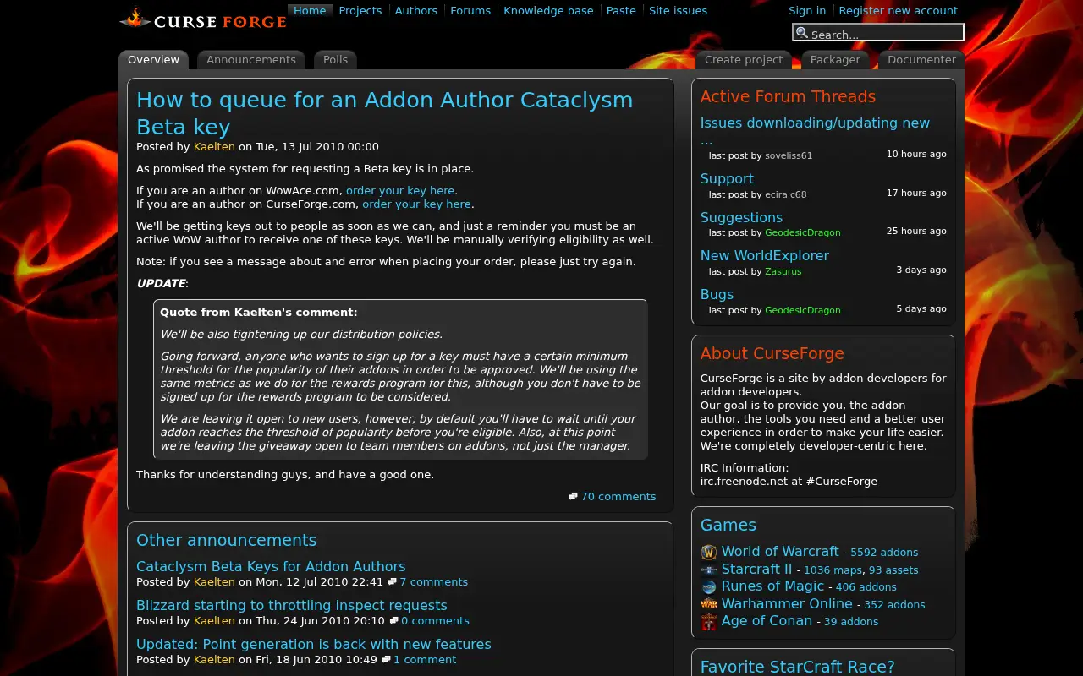Click the comment icon beside 1 comment
The width and height of the screenshot is (1083, 676).
(x=387, y=660)
